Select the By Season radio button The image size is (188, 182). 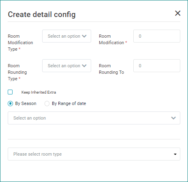(x=10, y=104)
